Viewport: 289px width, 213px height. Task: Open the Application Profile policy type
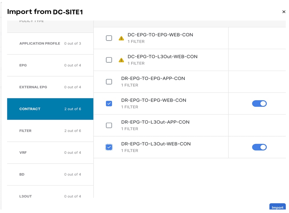coord(50,44)
